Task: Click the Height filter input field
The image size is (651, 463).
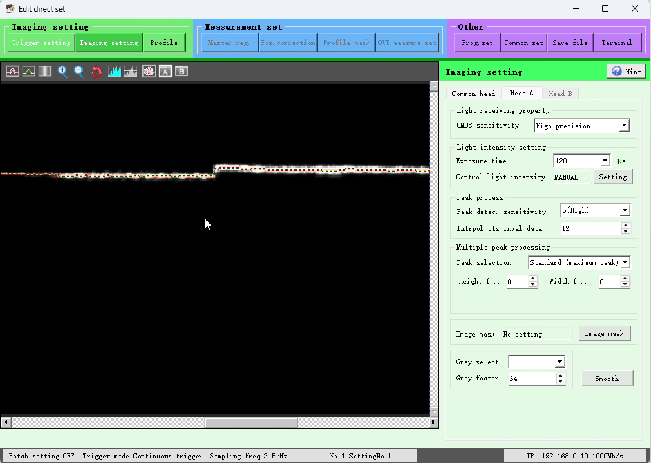Action: [x=518, y=282]
